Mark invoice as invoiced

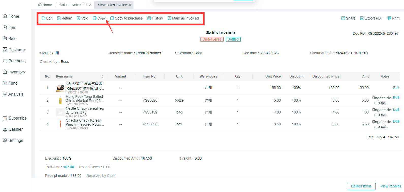[183, 18]
